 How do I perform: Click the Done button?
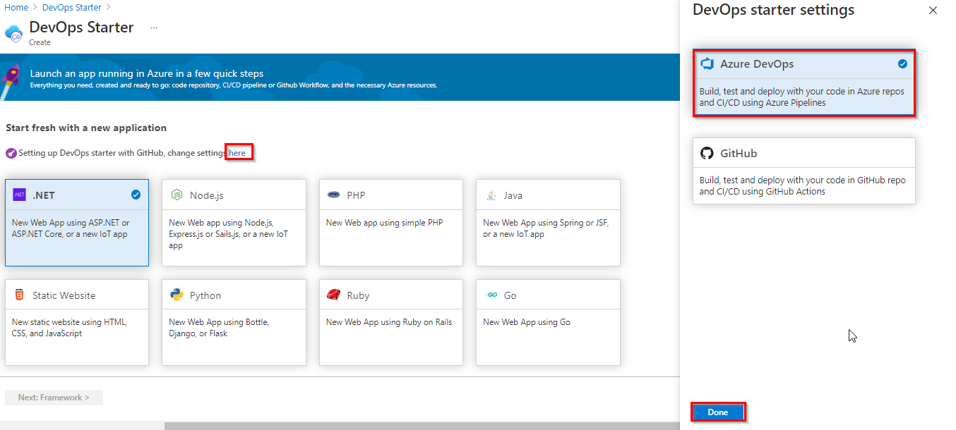tap(718, 412)
